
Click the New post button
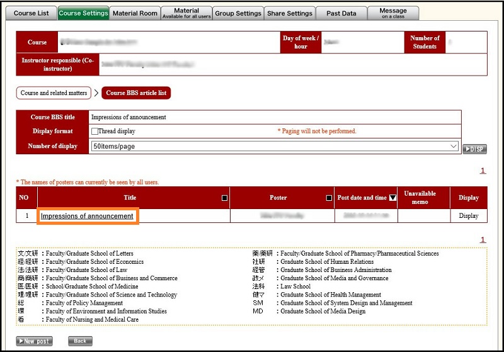pos(35,341)
